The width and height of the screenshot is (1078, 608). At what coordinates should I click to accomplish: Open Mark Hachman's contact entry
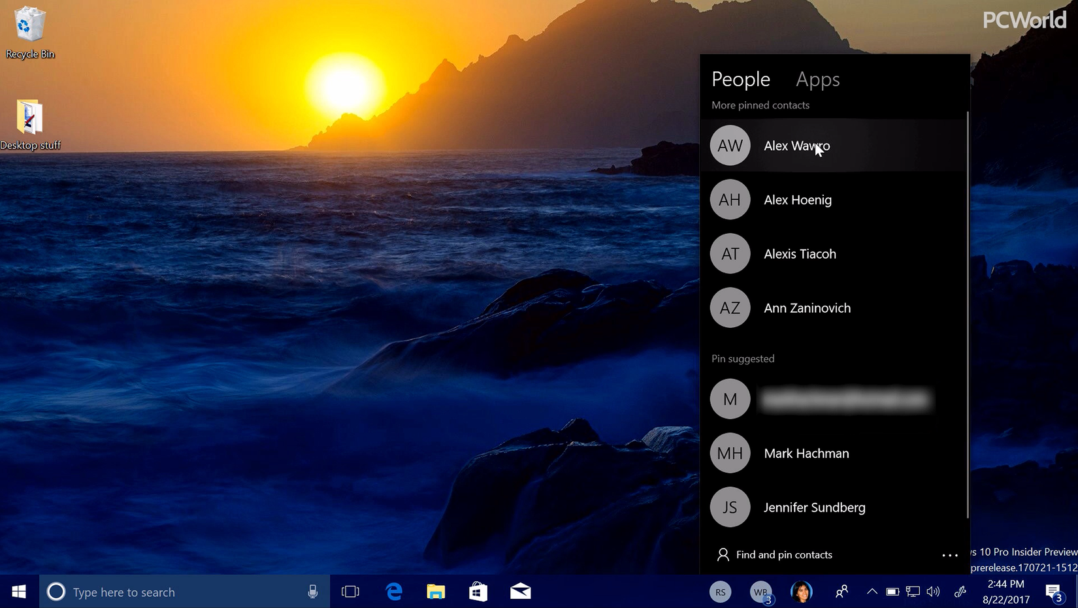(x=806, y=453)
